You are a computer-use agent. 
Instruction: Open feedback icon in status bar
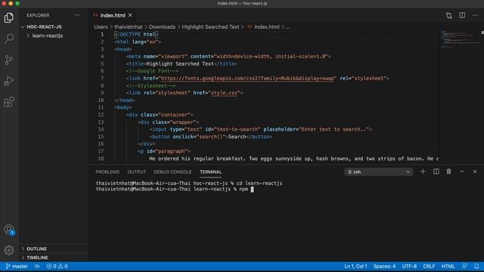point(464,267)
